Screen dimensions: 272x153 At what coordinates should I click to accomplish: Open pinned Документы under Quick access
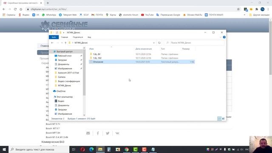63,64
